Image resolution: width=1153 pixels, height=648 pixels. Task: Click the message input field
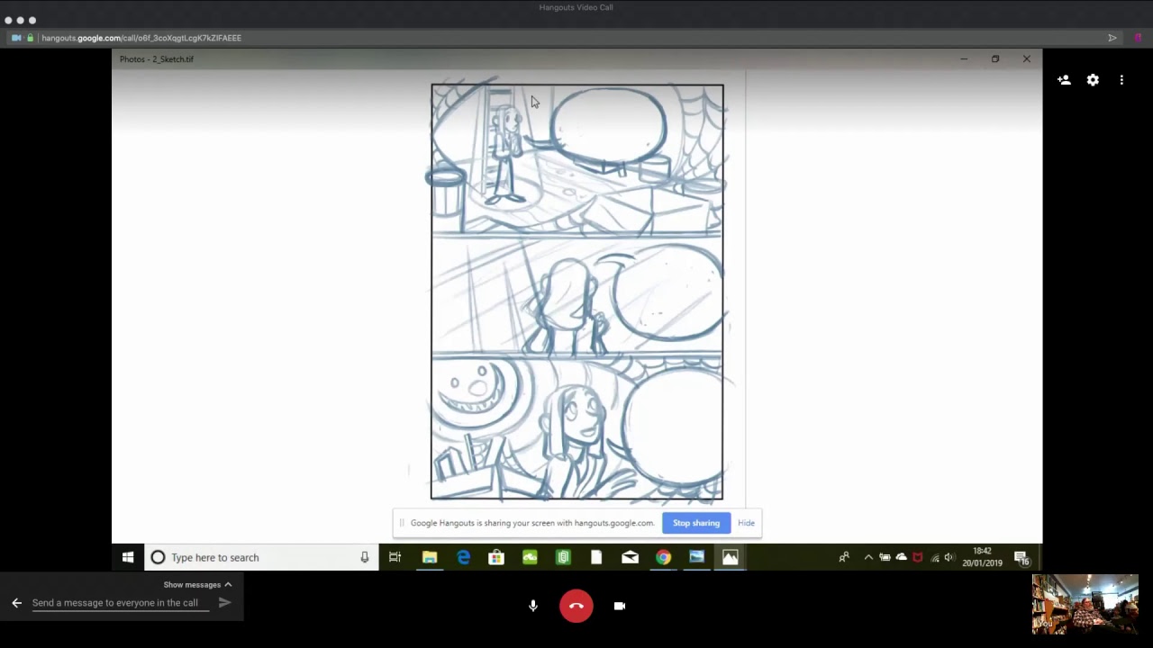coord(121,603)
